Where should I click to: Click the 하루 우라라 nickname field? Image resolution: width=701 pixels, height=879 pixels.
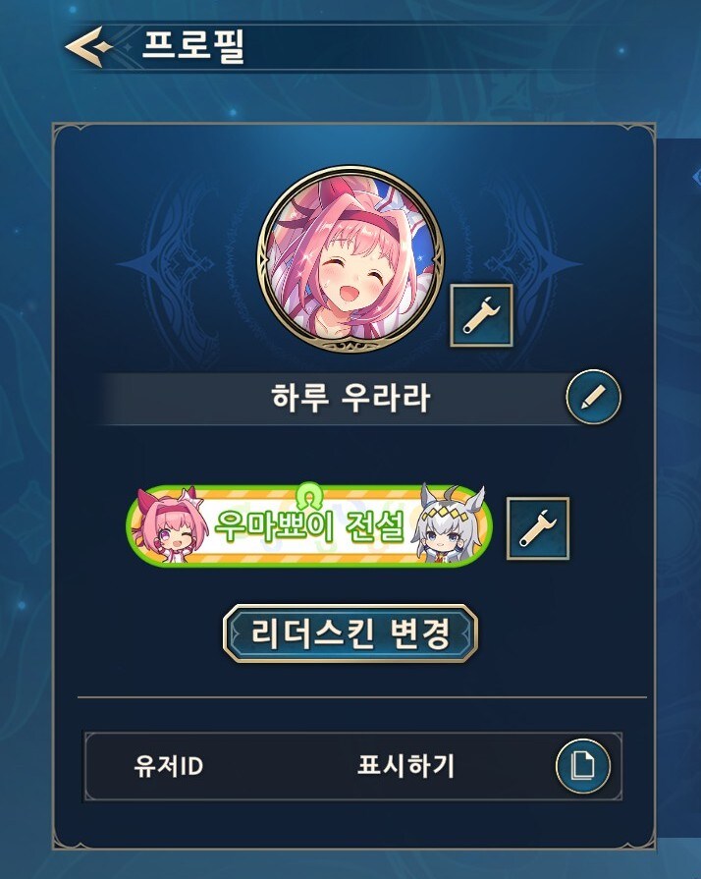pyautogui.click(x=343, y=398)
